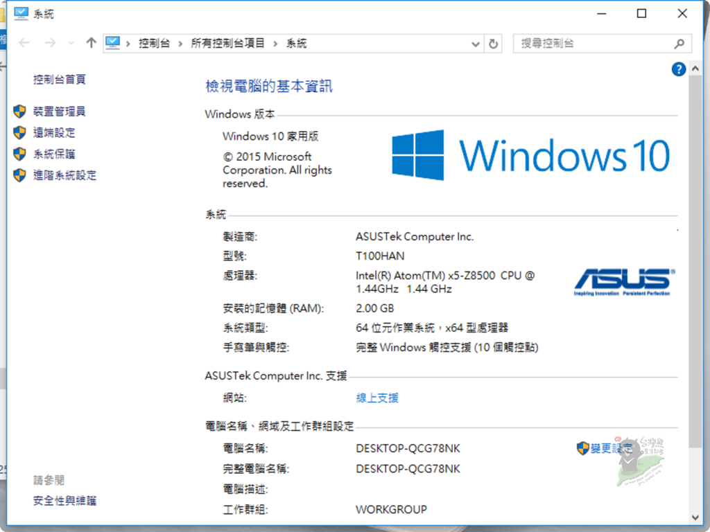Open 線上支援 website link
710x532 pixels.
coord(377,398)
